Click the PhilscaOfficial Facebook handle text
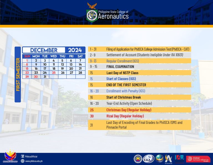Screen dimensions: 213x165 31,156
